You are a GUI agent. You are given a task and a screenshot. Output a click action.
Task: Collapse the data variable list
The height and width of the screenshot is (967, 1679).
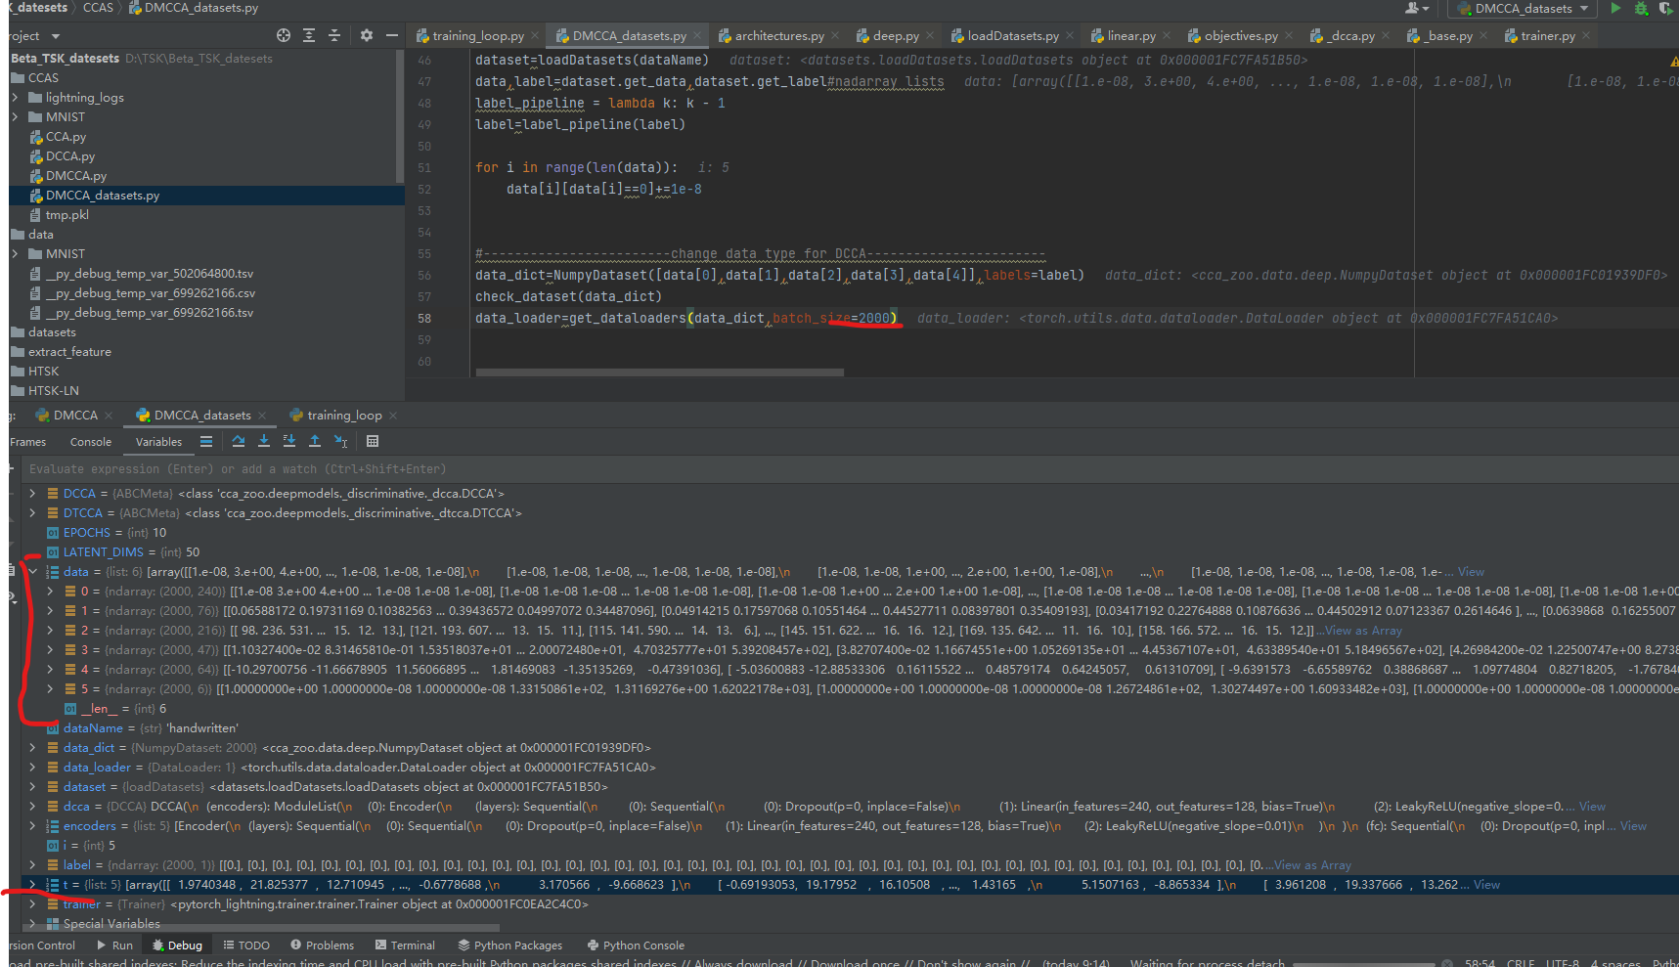point(32,571)
